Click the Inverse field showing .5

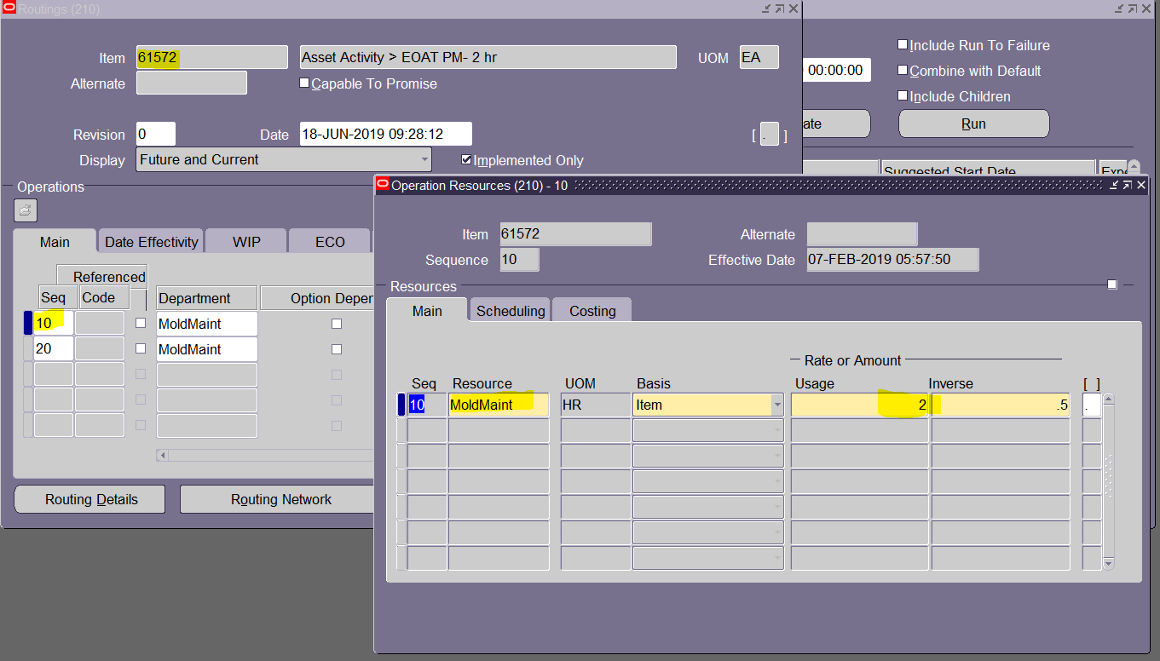click(1001, 405)
